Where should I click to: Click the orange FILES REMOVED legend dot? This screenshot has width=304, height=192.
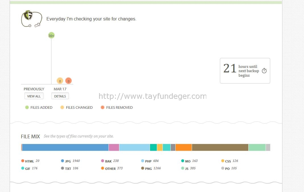coord(103,107)
